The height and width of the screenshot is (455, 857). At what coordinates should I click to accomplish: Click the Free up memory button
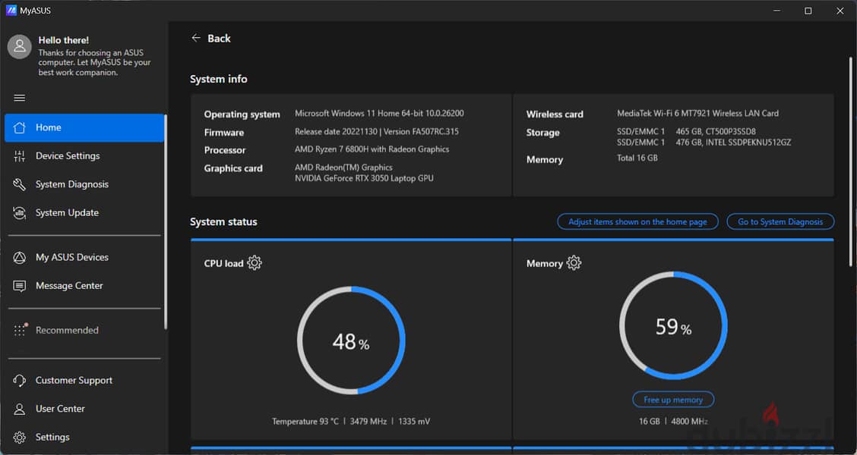coord(673,400)
